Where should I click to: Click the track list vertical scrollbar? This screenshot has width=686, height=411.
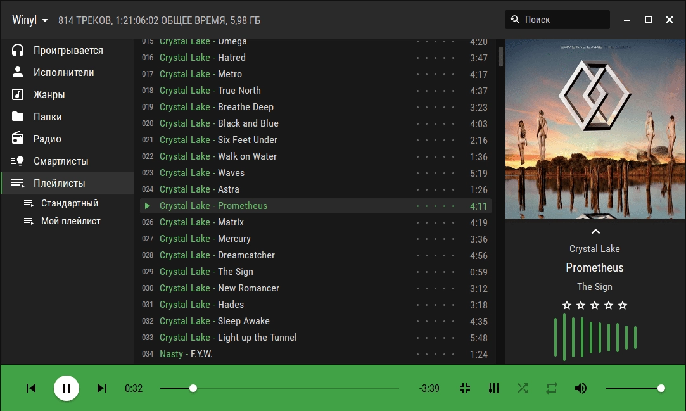(x=500, y=57)
